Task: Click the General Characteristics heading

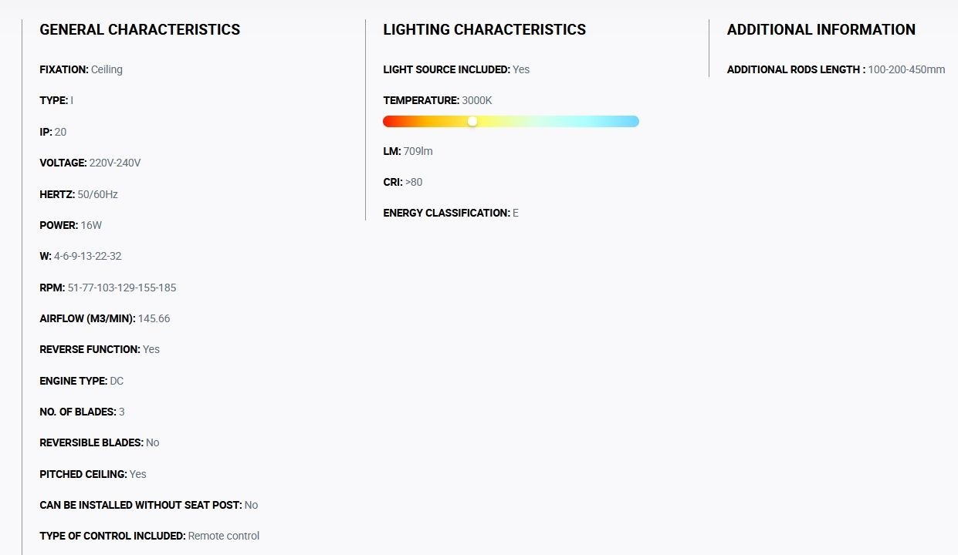Action: [140, 30]
